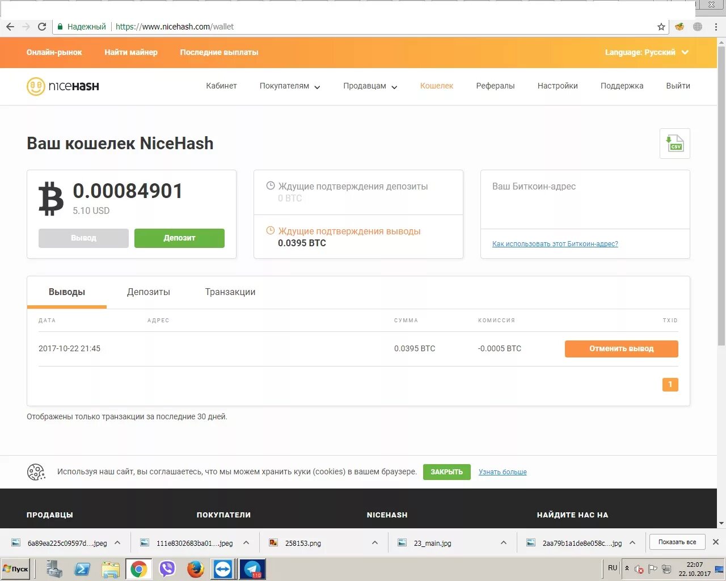
Task: Click the Найти майнер link
Action: (131, 52)
